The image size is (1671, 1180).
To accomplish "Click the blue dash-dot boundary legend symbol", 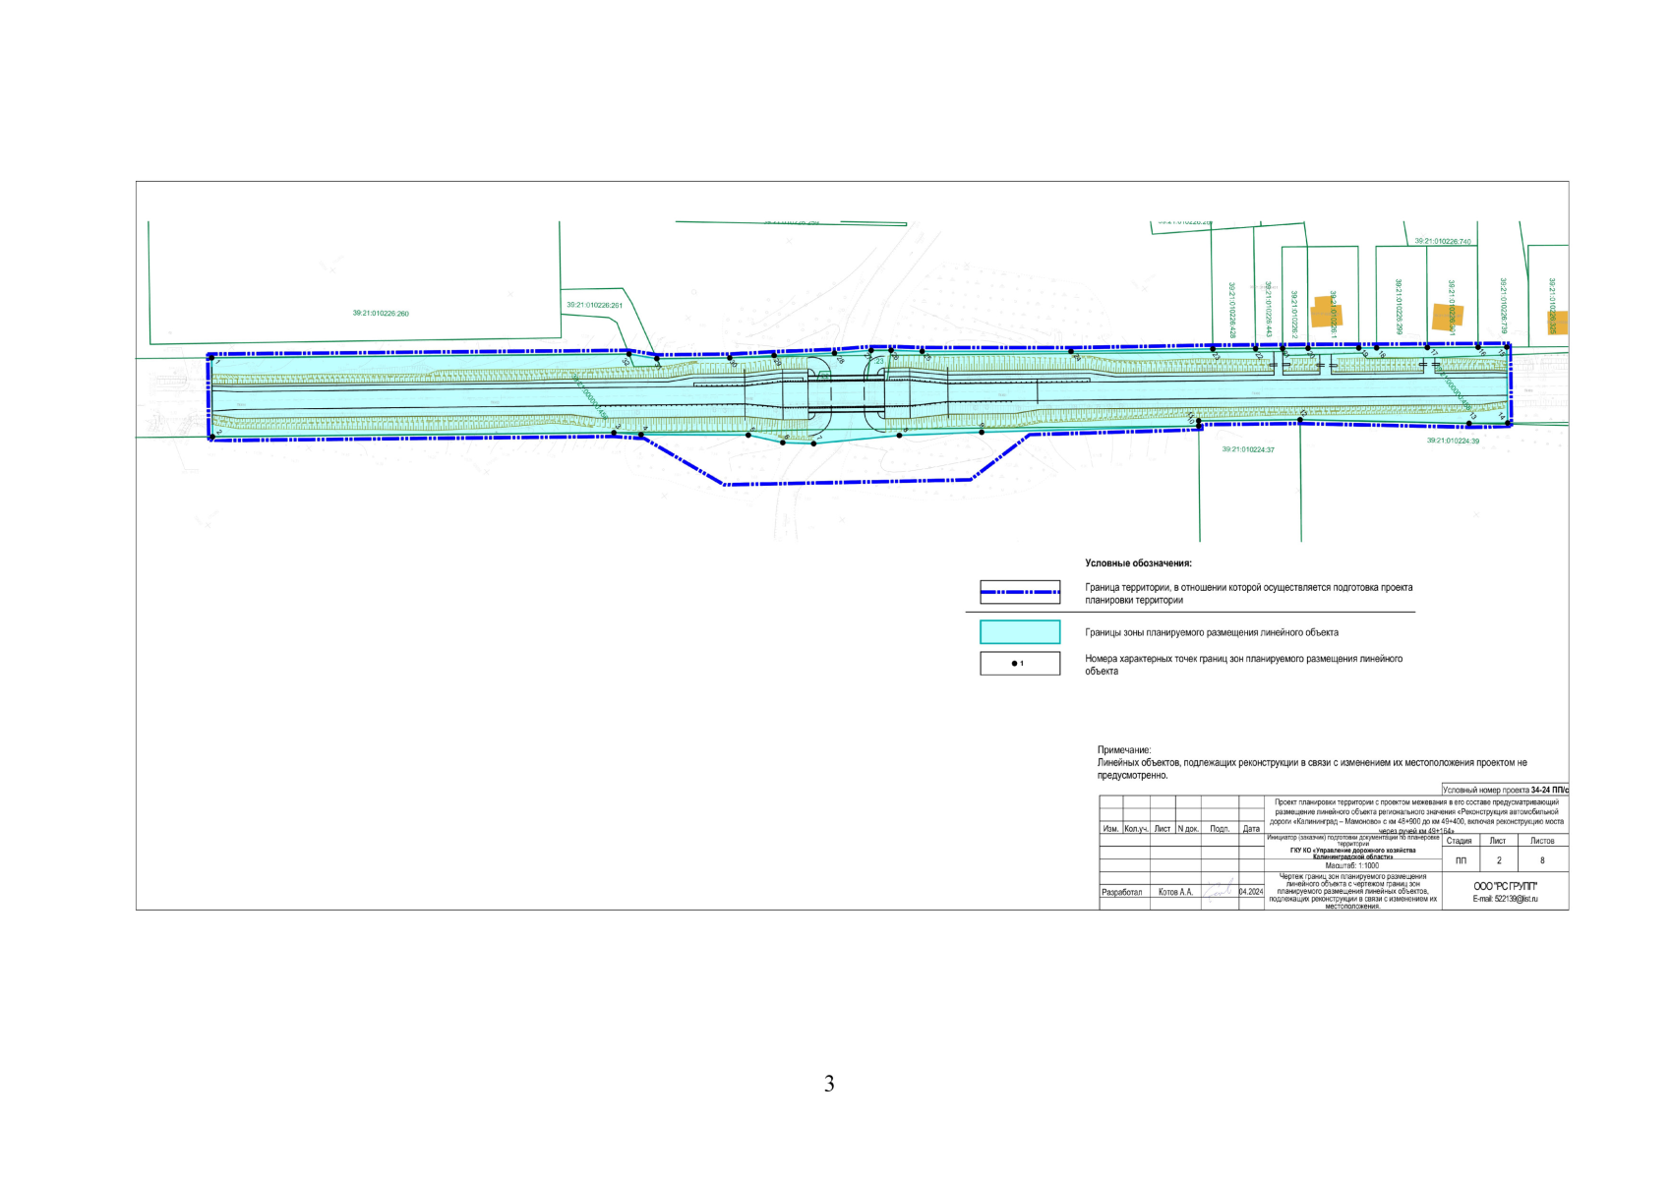I will pos(1020,592).
